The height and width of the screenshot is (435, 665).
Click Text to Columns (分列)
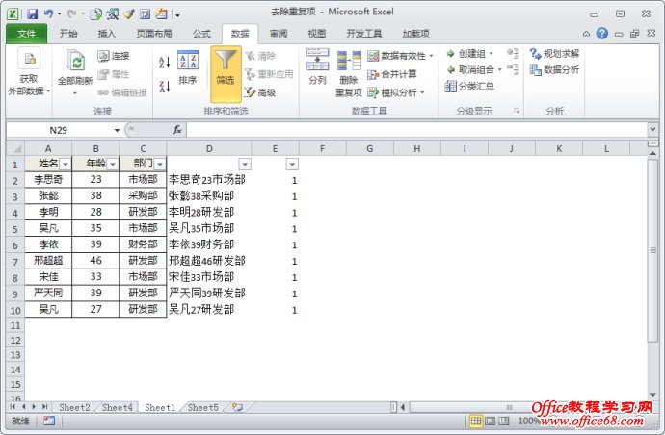point(318,66)
